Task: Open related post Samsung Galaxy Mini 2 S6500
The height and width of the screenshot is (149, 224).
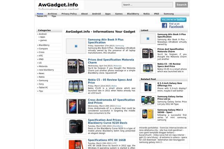Action: 170,111
